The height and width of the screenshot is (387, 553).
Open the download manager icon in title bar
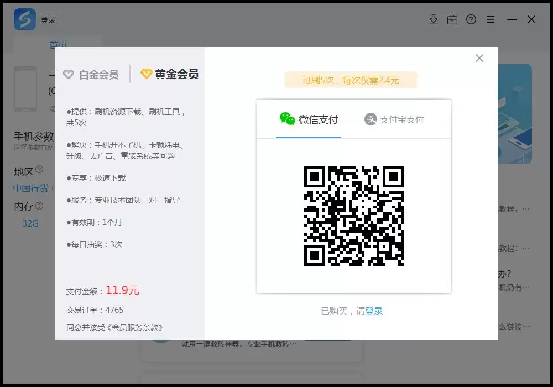pos(434,19)
